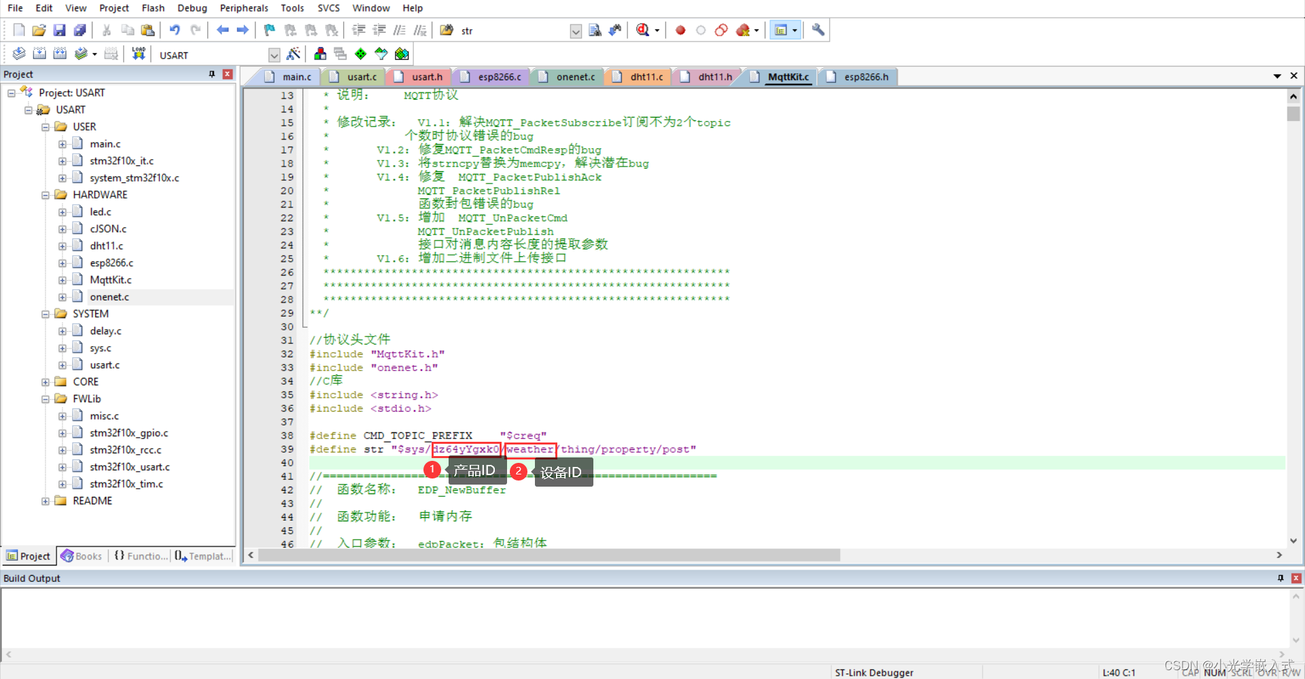Switch to the Templates panel tab
Screen dimensions: 1305x679
click(203, 556)
